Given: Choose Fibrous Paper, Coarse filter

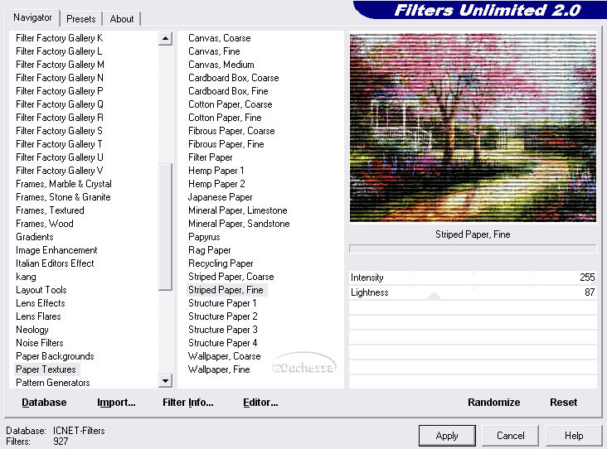Looking at the screenshot, I should [x=231, y=131].
